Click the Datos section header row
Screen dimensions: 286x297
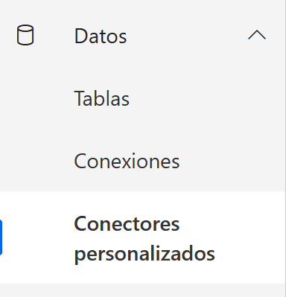pyautogui.click(x=142, y=35)
